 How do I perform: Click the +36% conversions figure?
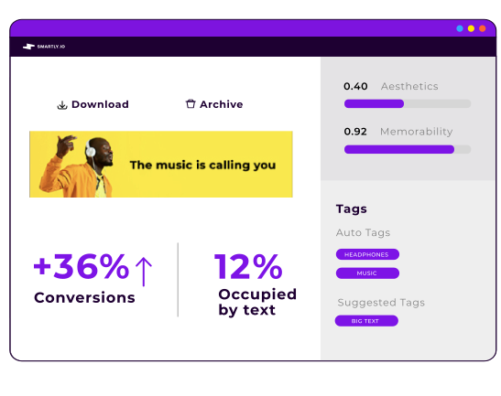(x=82, y=266)
